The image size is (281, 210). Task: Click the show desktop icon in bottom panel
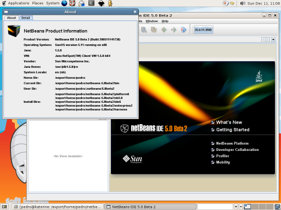coord(4,207)
